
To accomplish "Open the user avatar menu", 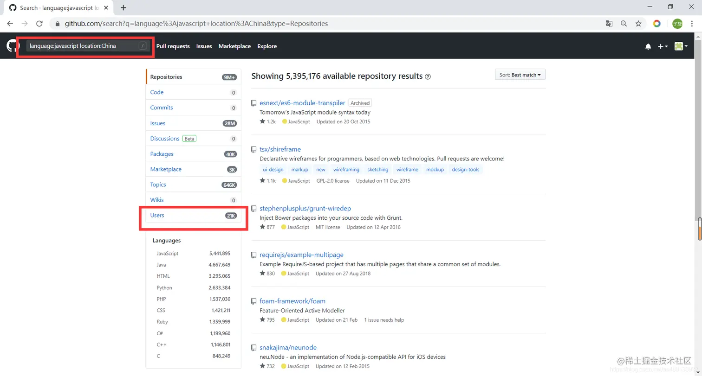I will pyautogui.click(x=681, y=46).
